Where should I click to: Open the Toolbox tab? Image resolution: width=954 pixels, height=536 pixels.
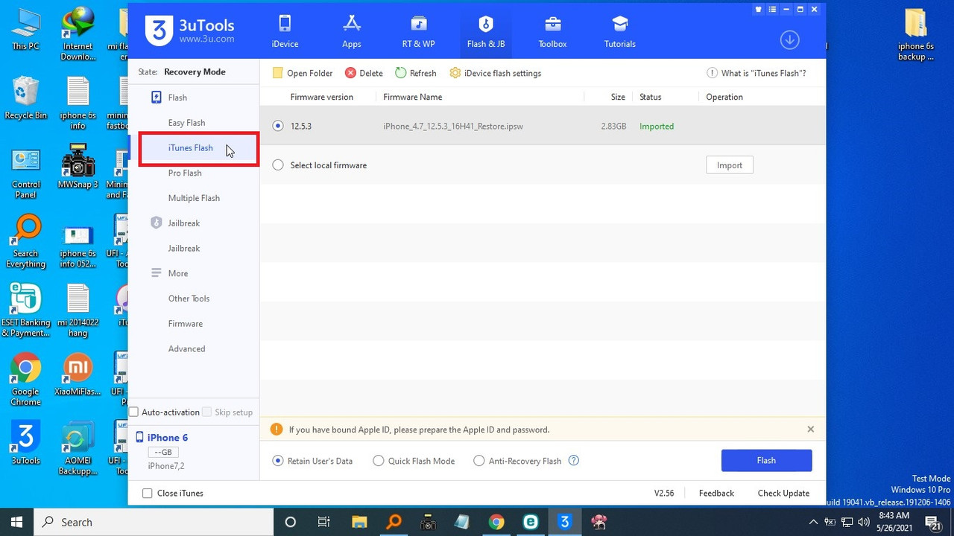553,32
